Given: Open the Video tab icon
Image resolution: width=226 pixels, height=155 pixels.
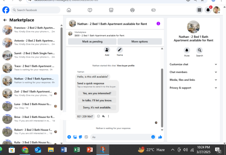Looking at the screenshot, I should (x=90, y=10).
